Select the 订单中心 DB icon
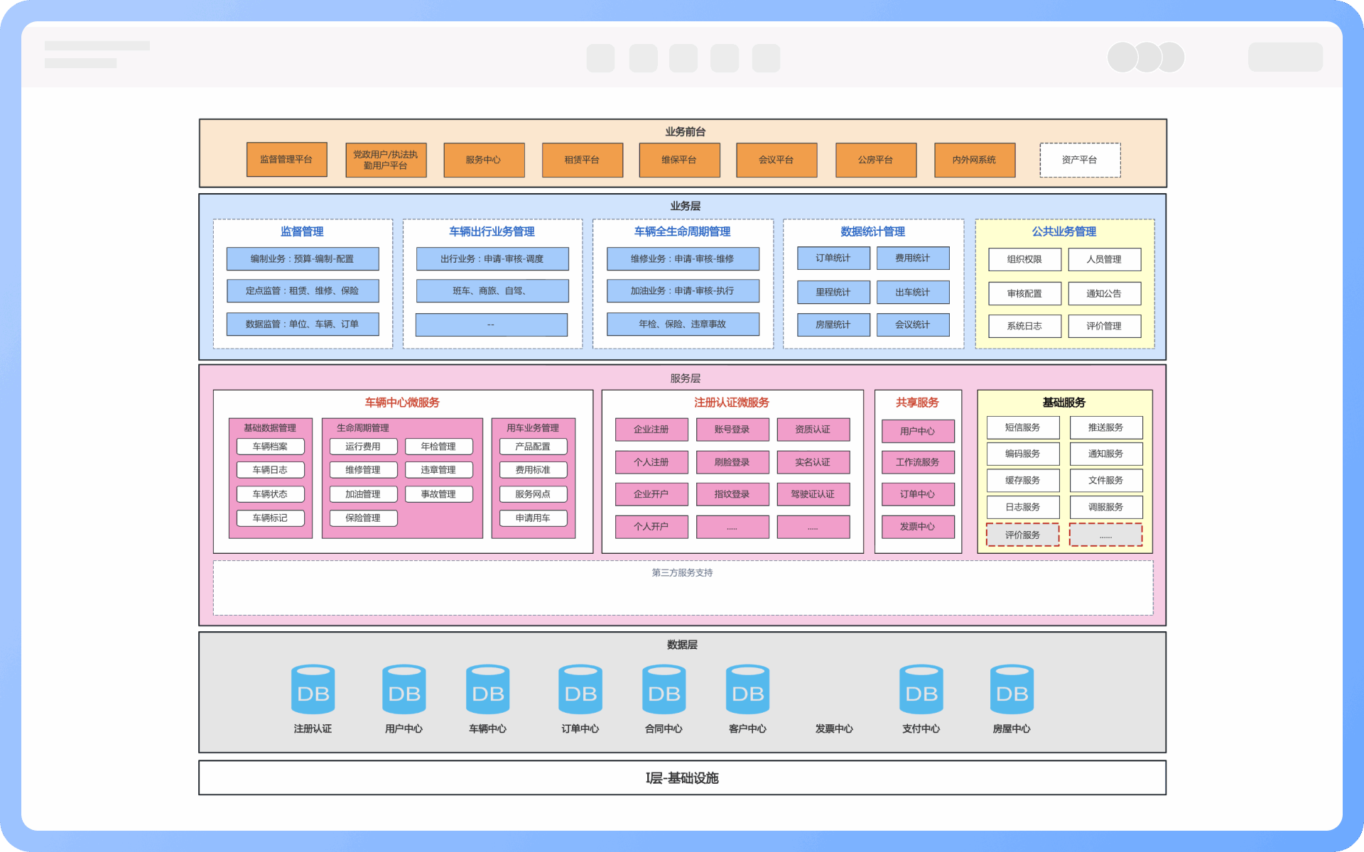The image size is (1364, 852). pyautogui.click(x=580, y=689)
